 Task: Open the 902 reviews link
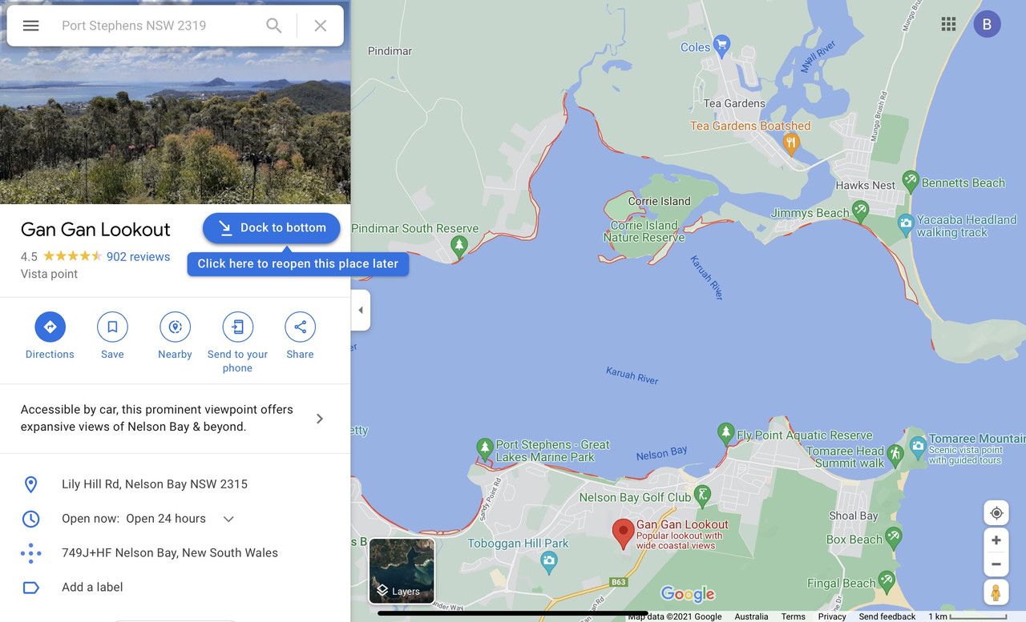click(138, 257)
